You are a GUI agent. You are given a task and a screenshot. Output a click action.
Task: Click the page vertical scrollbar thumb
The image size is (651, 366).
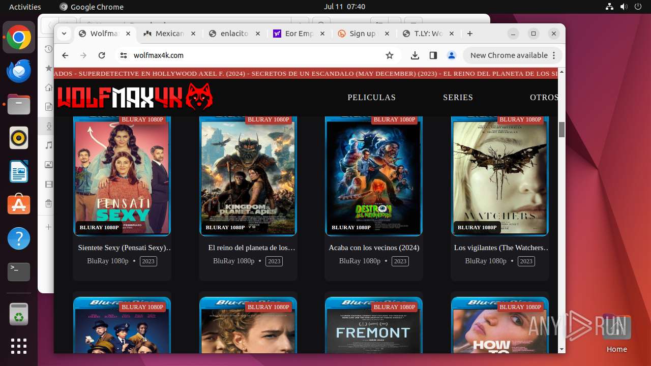pos(561,130)
